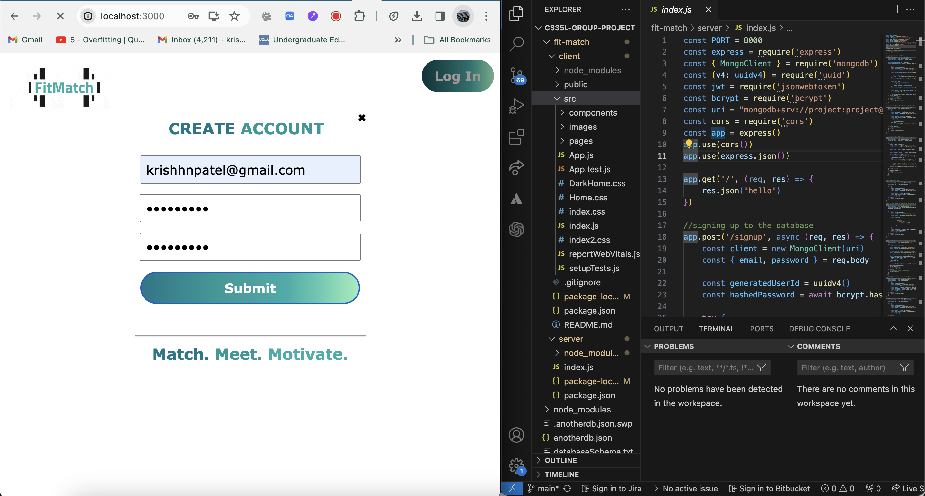This screenshot has height=496, width=925.
Task: Click the email input field
Action: tap(250, 169)
